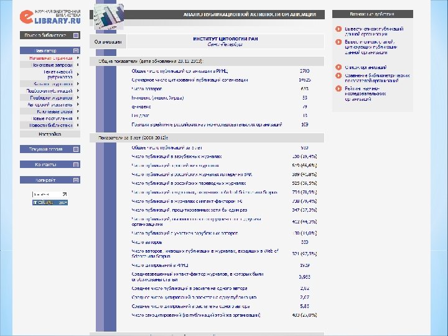The height and width of the screenshot is (336, 448).
Task: Click the 'Текущая сессия' panel header title
Action: (45, 149)
